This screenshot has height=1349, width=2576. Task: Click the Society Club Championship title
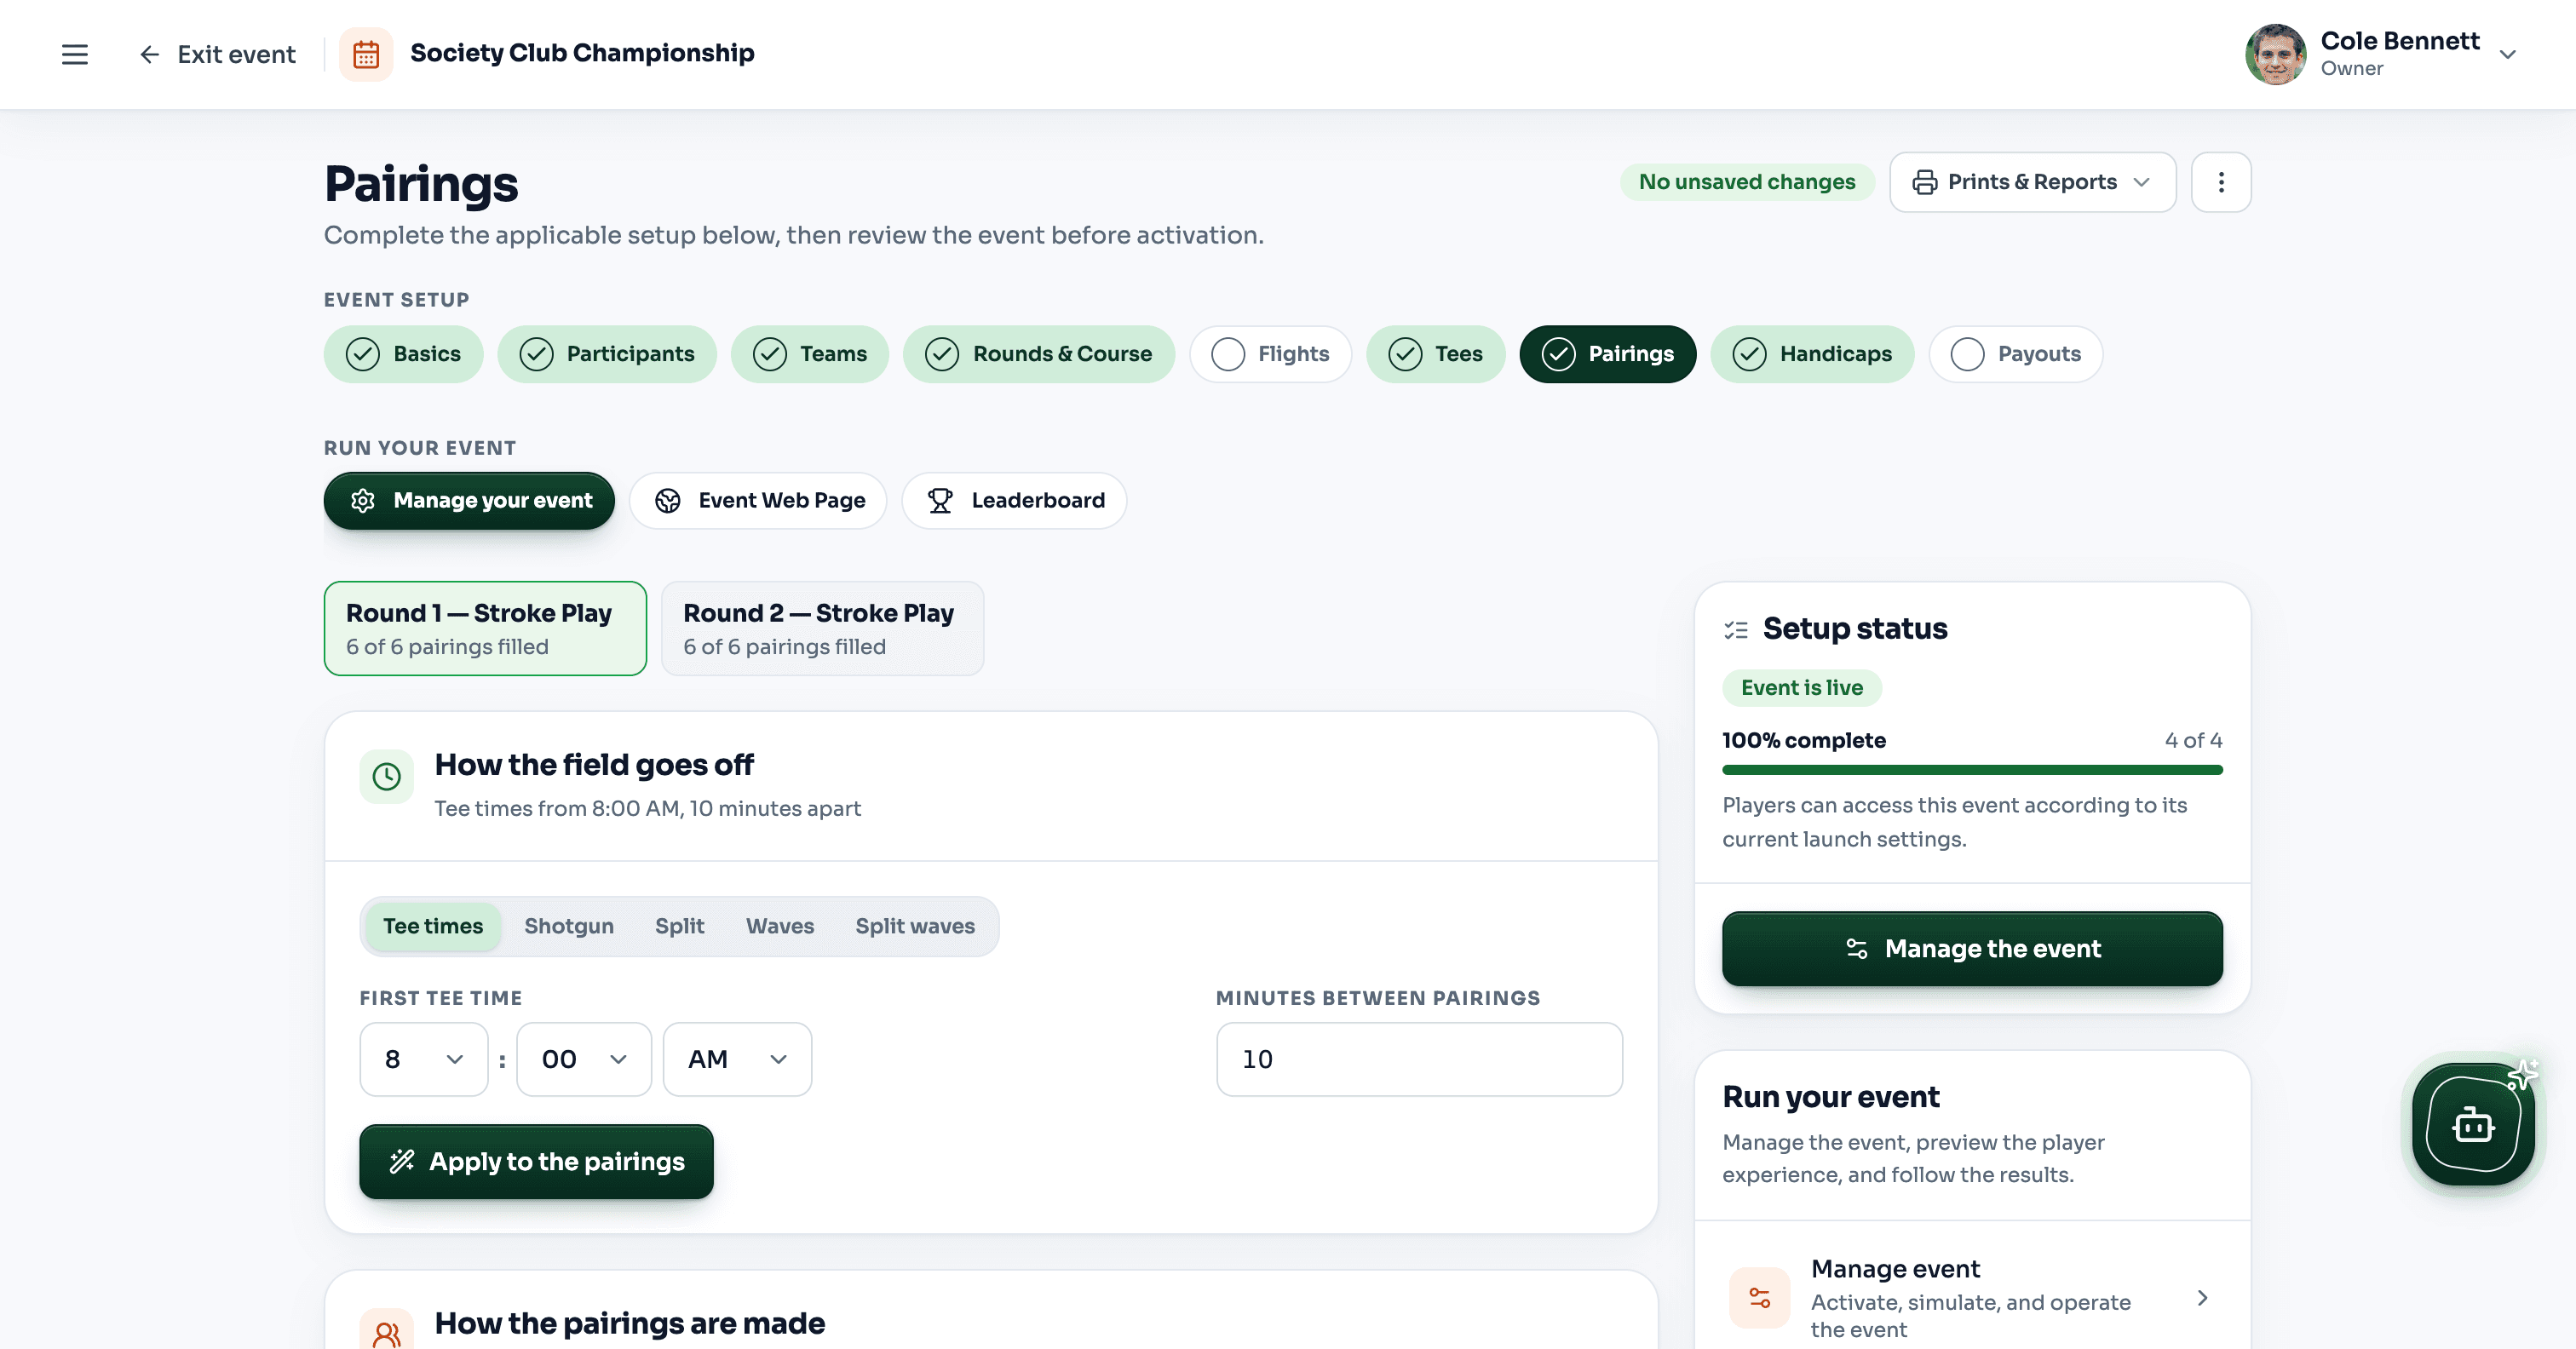click(582, 53)
